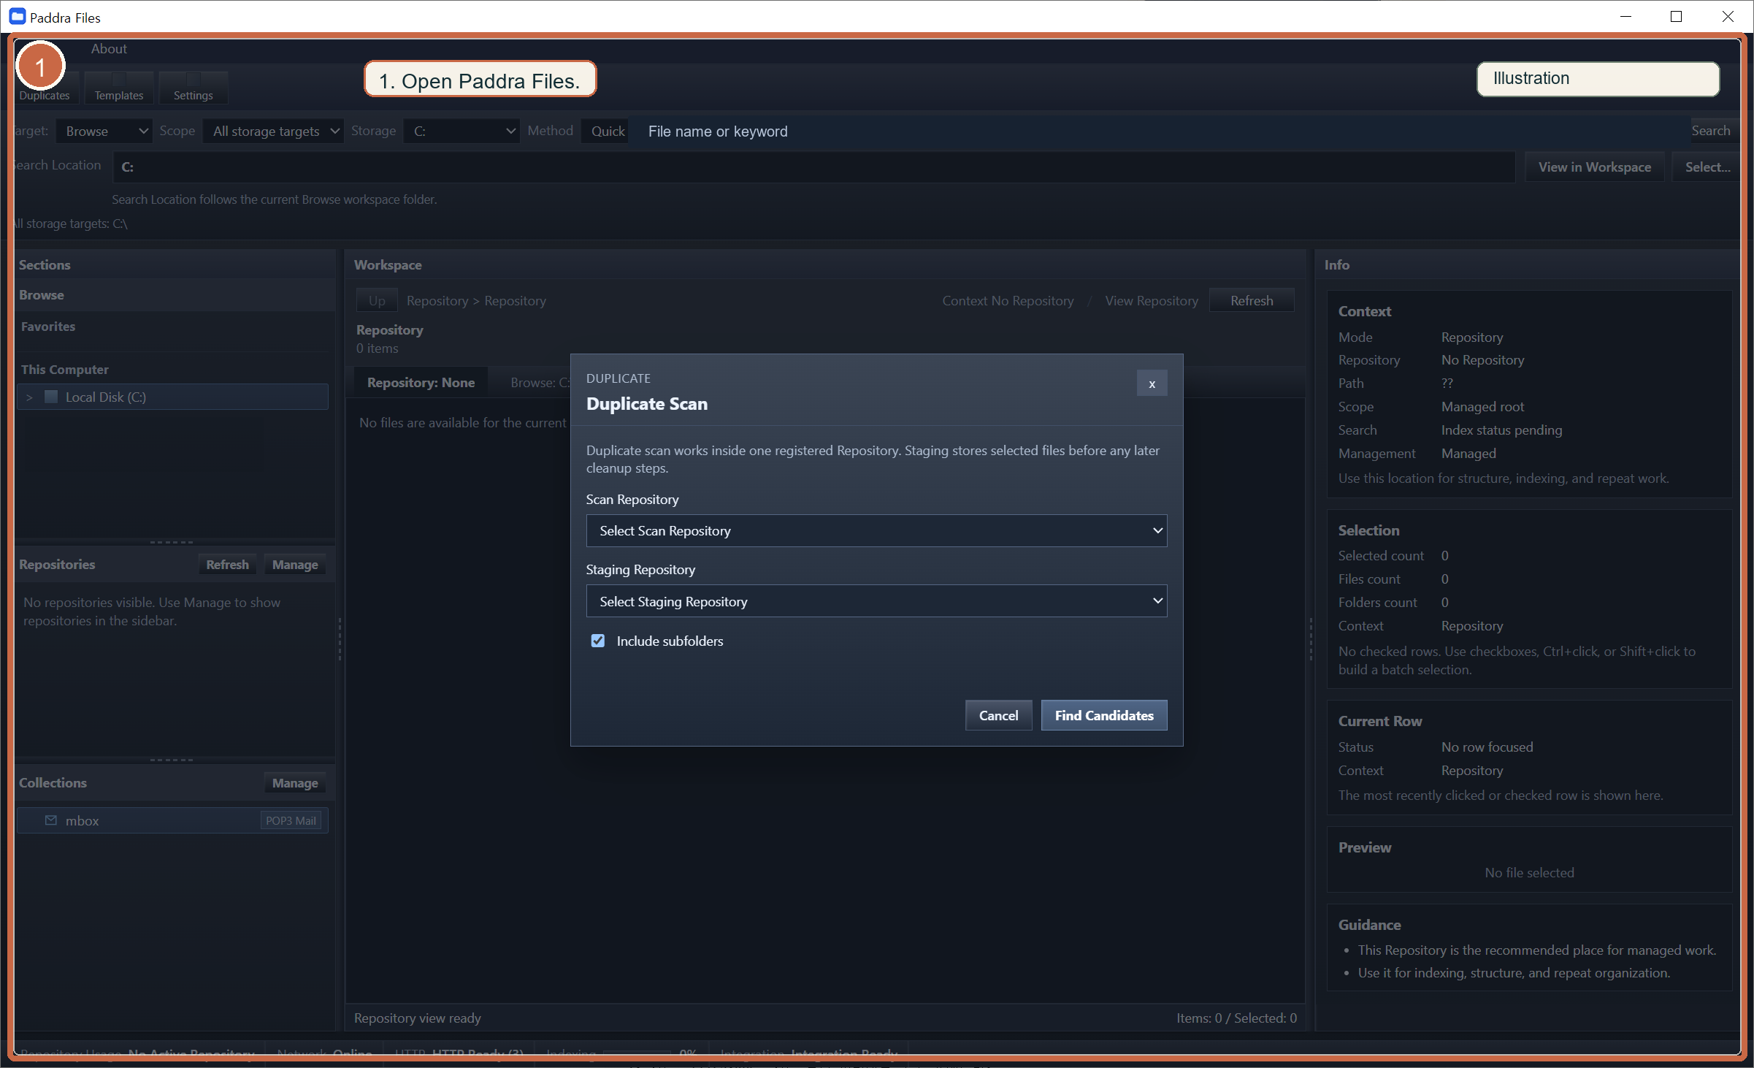Open the Select Staging Repository dropdown
This screenshot has width=1754, height=1068.
tap(876, 601)
